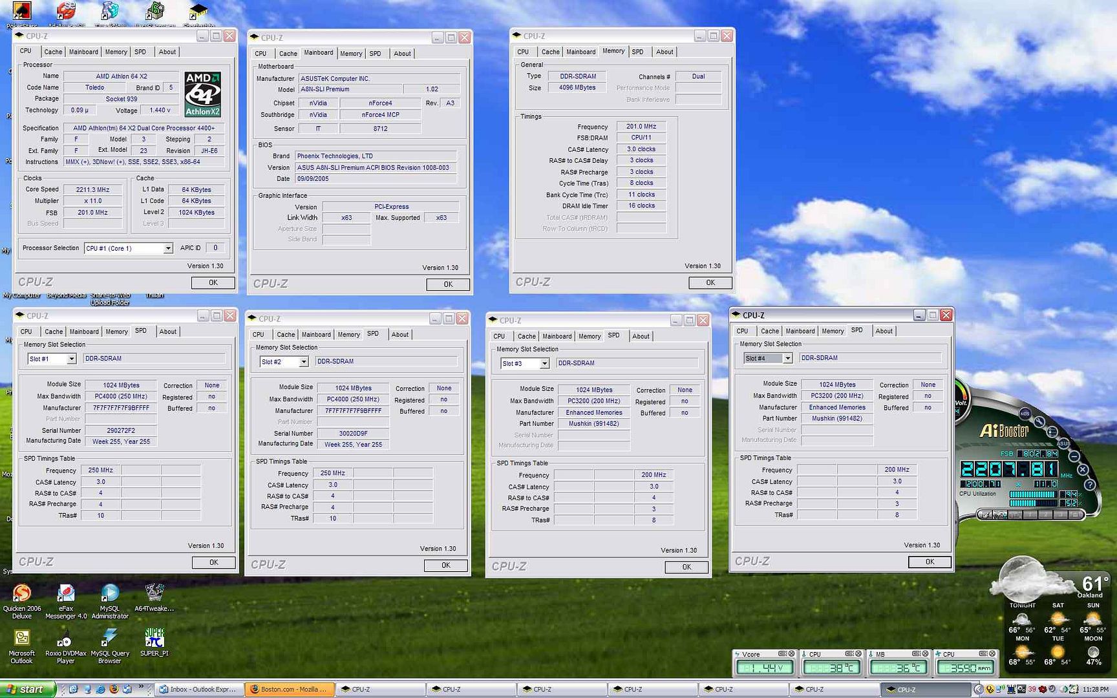1117x698 pixels.
Task: Open the Slot #3 memory slot dropdown
Action: click(544, 364)
